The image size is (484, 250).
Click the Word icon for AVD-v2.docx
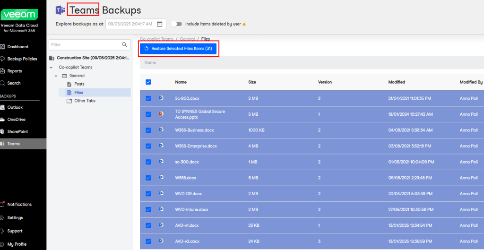[x=161, y=241]
